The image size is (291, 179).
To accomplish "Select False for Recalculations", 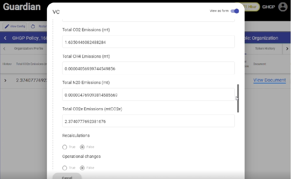I will pos(82,147).
